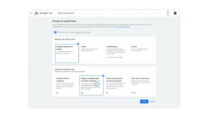Viewport: 208px width, 117px height.
Task: Click campaign icon under AI Max card
Action: tap(57, 93)
